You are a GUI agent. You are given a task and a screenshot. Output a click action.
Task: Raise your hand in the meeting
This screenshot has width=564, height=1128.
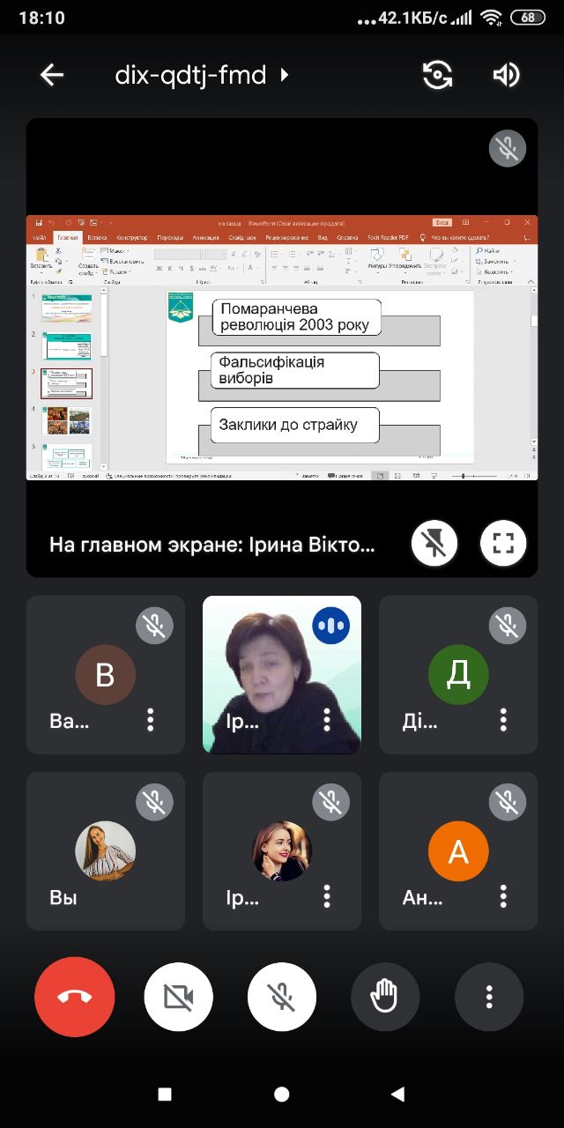[x=385, y=997]
